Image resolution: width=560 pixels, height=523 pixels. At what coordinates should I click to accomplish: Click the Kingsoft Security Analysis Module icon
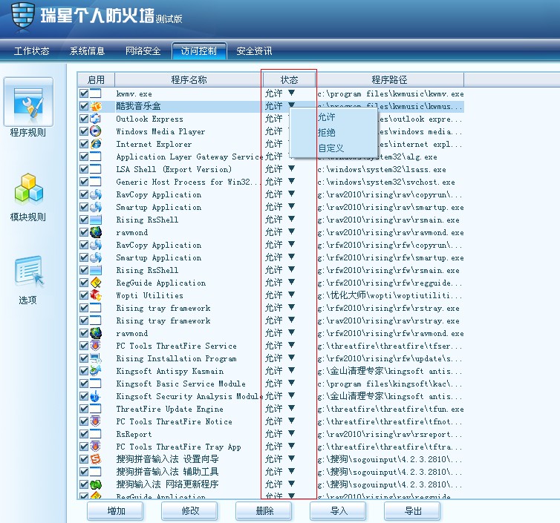[95, 396]
